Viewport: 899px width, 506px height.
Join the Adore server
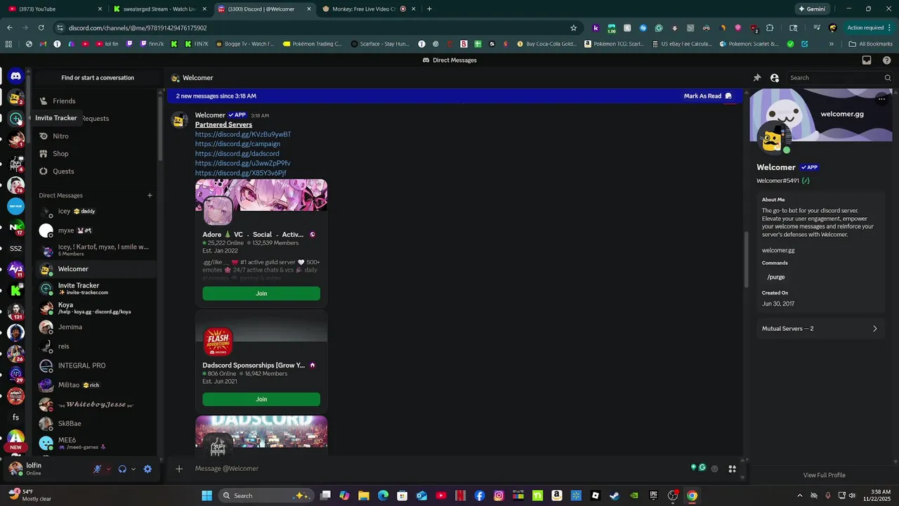[261, 294]
